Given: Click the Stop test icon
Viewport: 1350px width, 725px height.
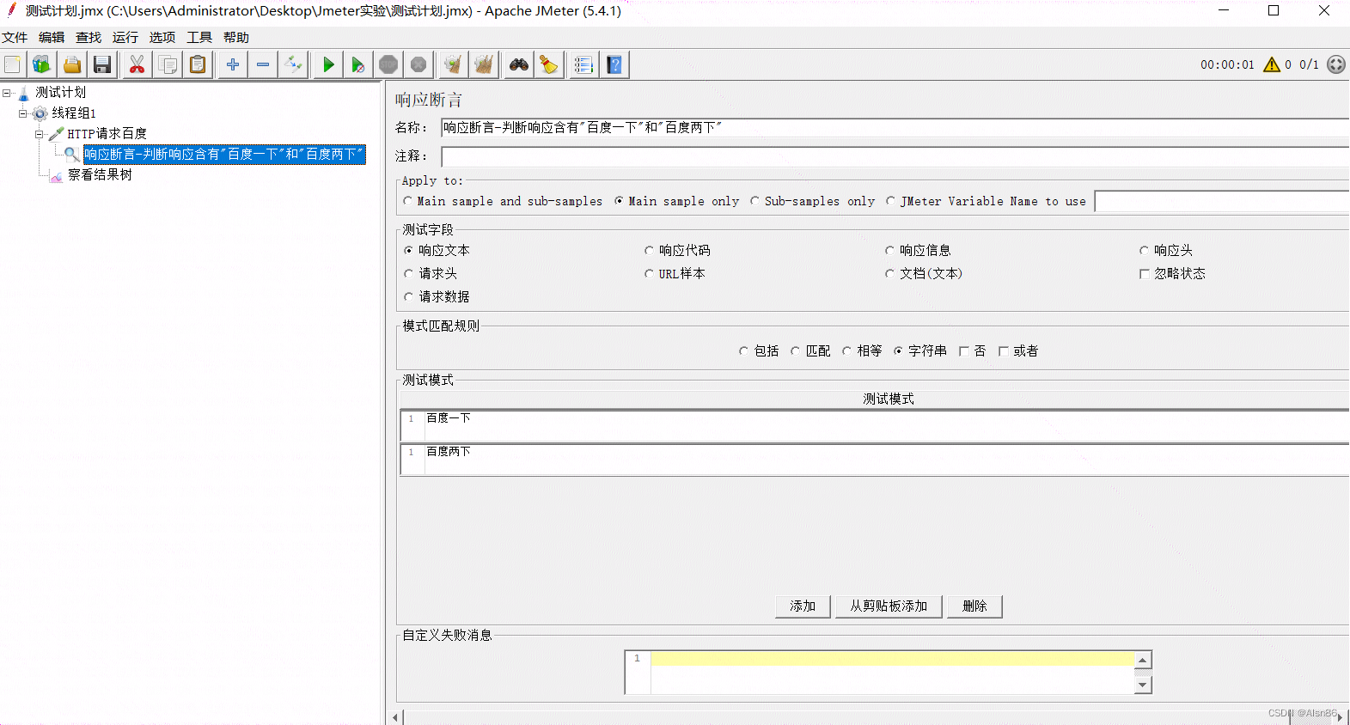Looking at the screenshot, I should (388, 64).
